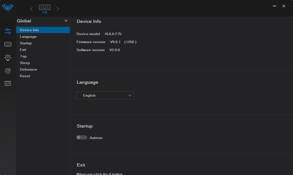Select Language in the Global list
Image resolution: width=293 pixels, height=175 pixels.
(x=28, y=37)
